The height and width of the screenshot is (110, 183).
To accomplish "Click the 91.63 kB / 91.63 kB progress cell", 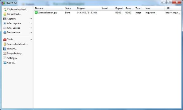I will coord(87,13).
